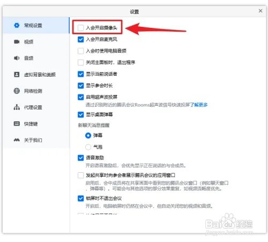
Task: Disable 启用超声波投屏 checkbox
Action: pos(80,97)
